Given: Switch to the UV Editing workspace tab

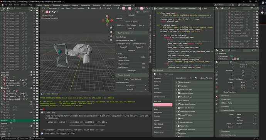Looking at the screenshot, I should point(107,5).
